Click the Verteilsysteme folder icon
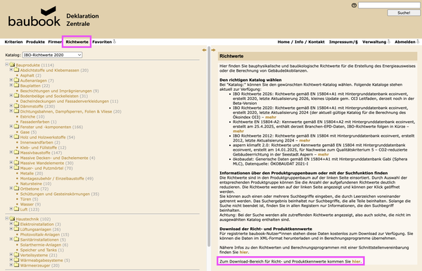 pyautogui.click(x=16, y=255)
